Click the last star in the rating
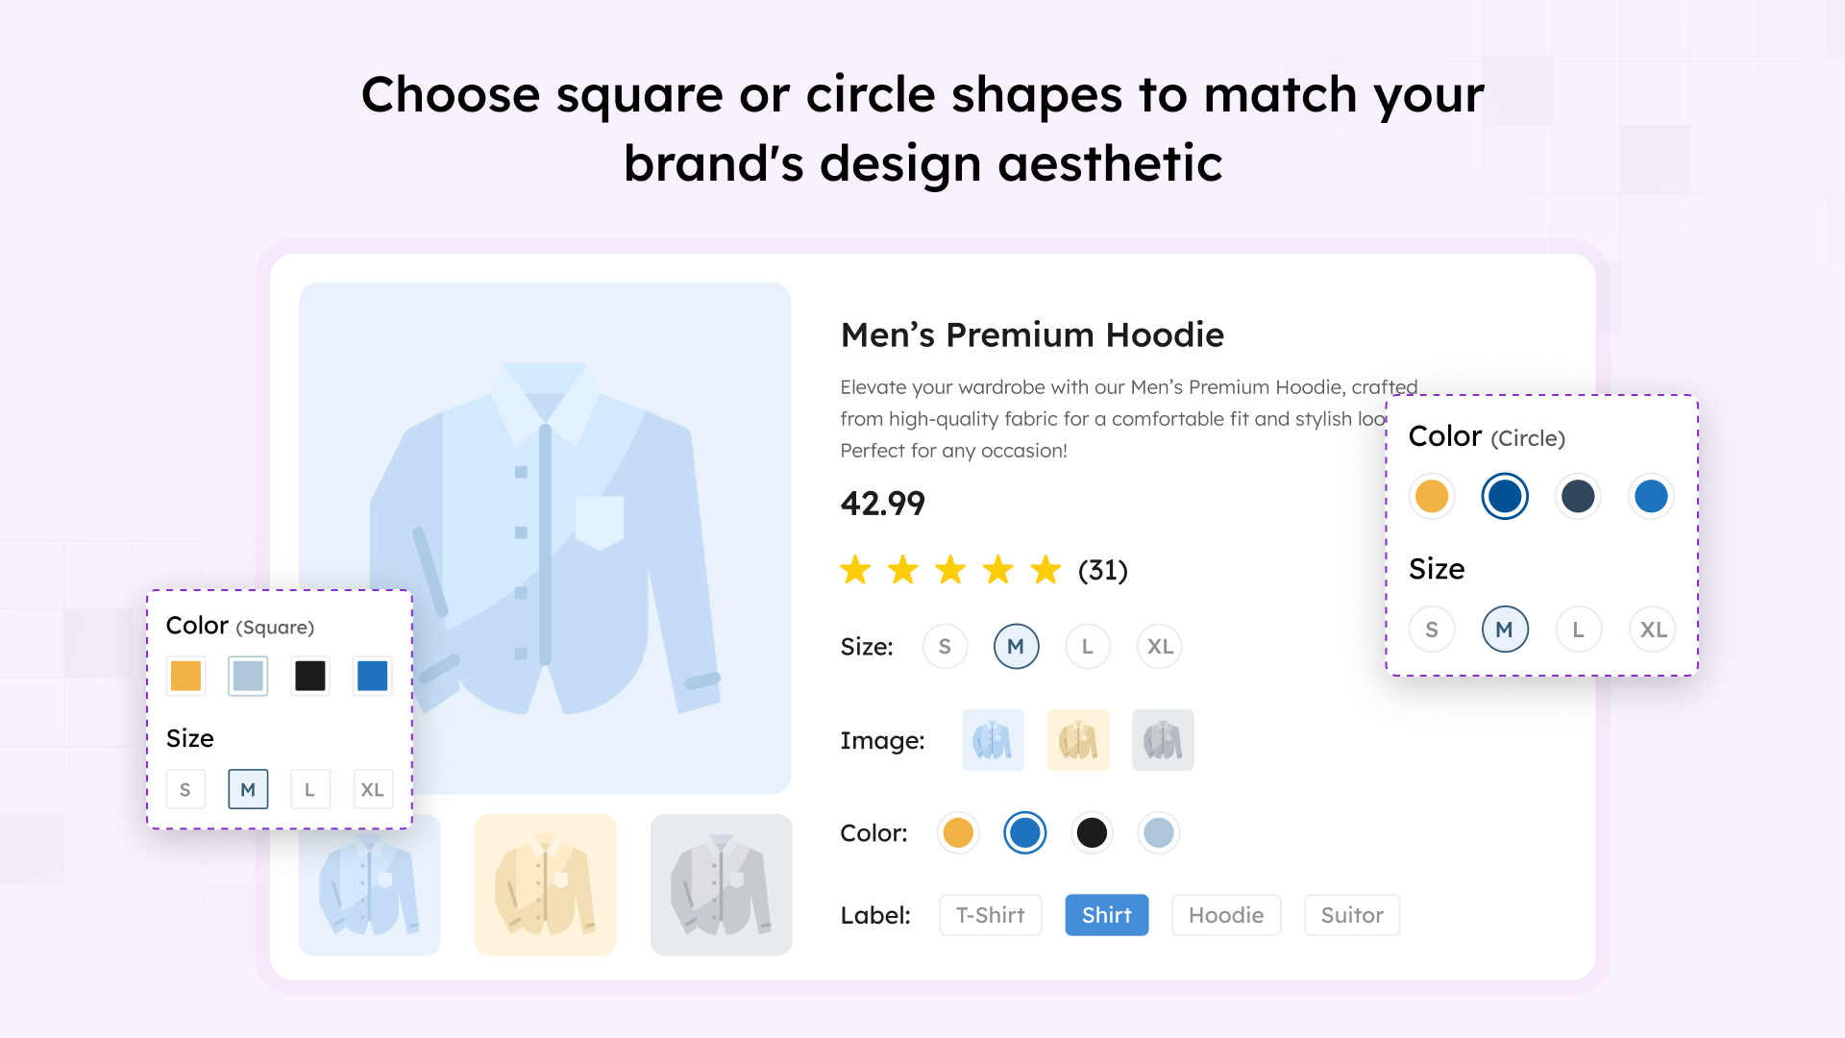Viewport: 1845px width, 1038px height. click(x=1045, y=569)
